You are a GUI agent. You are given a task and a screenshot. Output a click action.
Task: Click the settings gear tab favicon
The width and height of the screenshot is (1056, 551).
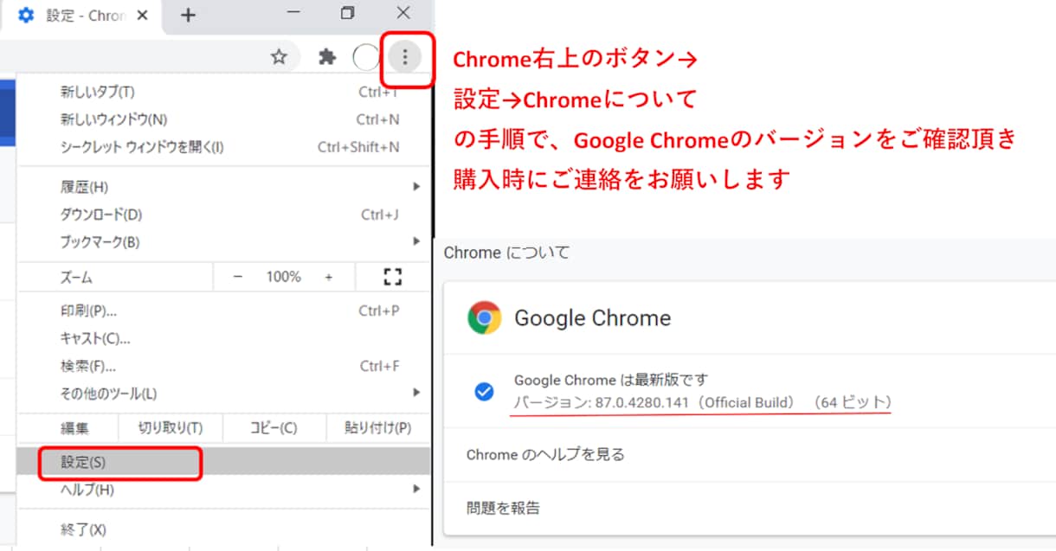pyautogui.click(x=26, y=16)
